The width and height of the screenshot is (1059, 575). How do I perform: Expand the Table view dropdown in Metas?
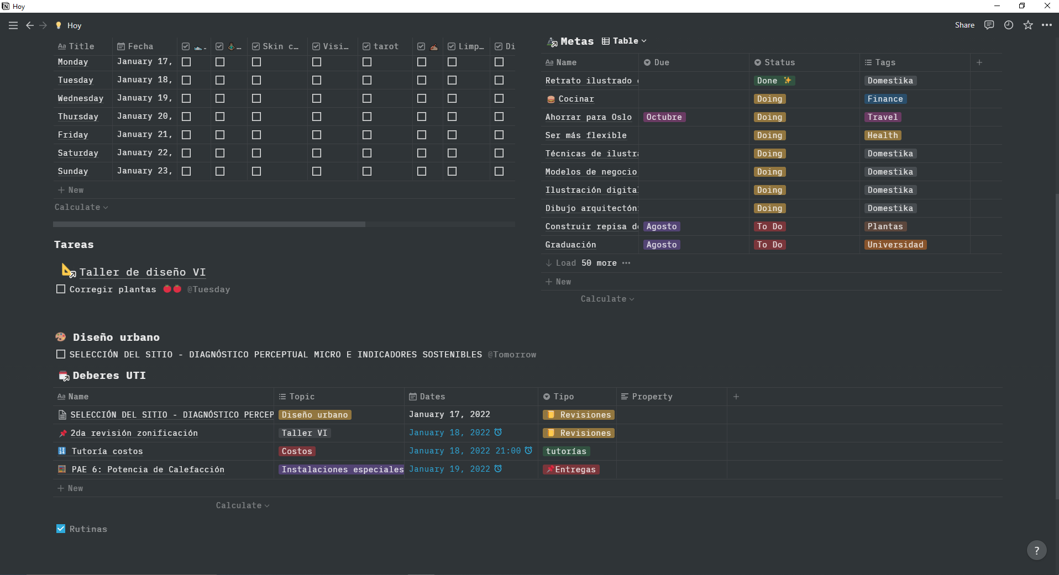(624, 41)
